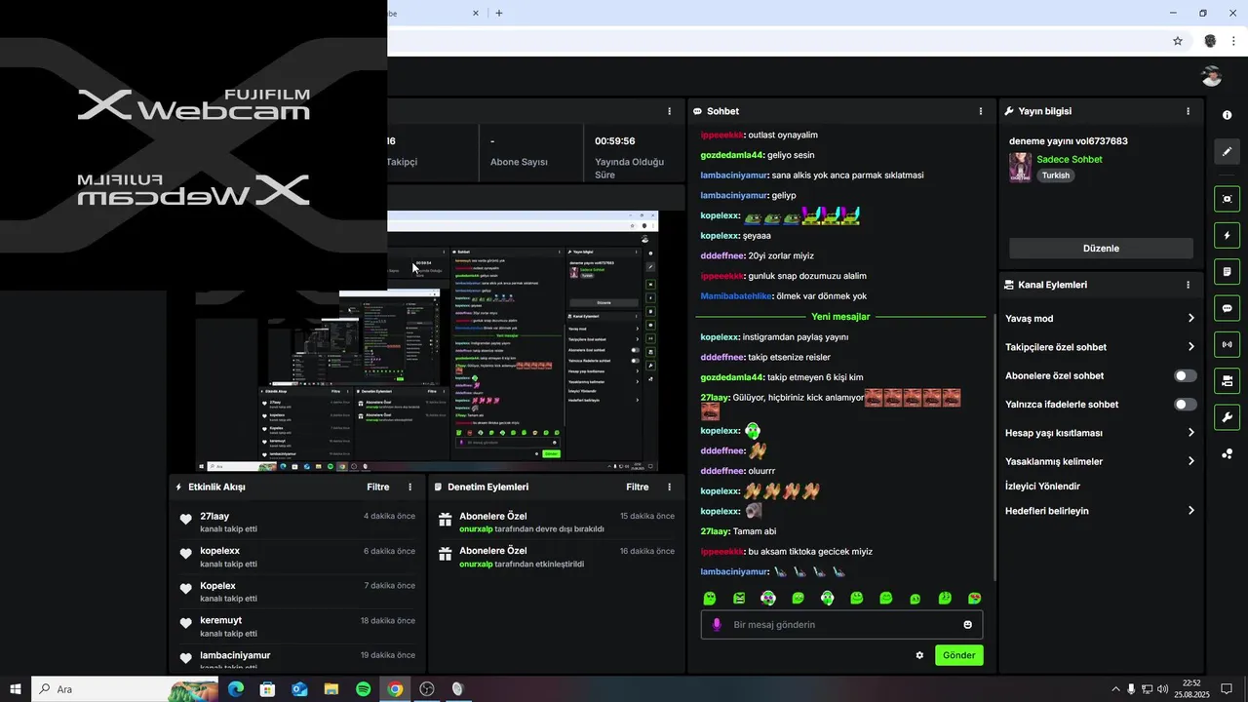Click the Bir mesaj gönderin input field
Screen dimensions: 1248x702
[x=841, y=625]
